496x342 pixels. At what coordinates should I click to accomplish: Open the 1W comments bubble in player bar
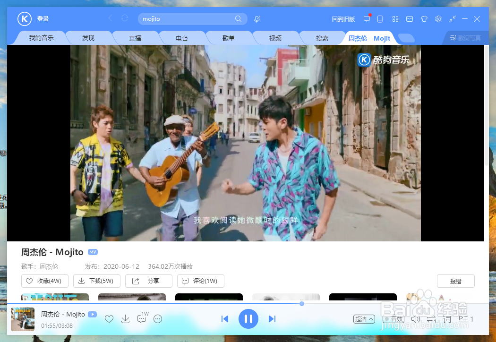[x=142, y=317]
